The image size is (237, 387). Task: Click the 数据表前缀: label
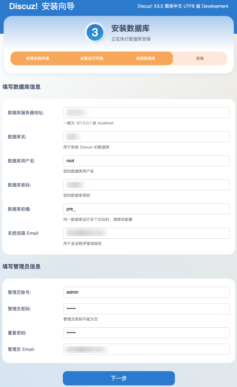tap(19, 209)
